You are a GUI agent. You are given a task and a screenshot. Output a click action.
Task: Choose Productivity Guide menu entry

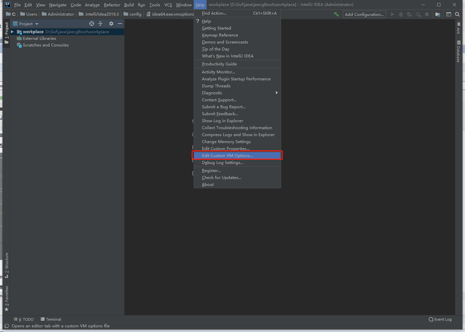click(237, 64)
